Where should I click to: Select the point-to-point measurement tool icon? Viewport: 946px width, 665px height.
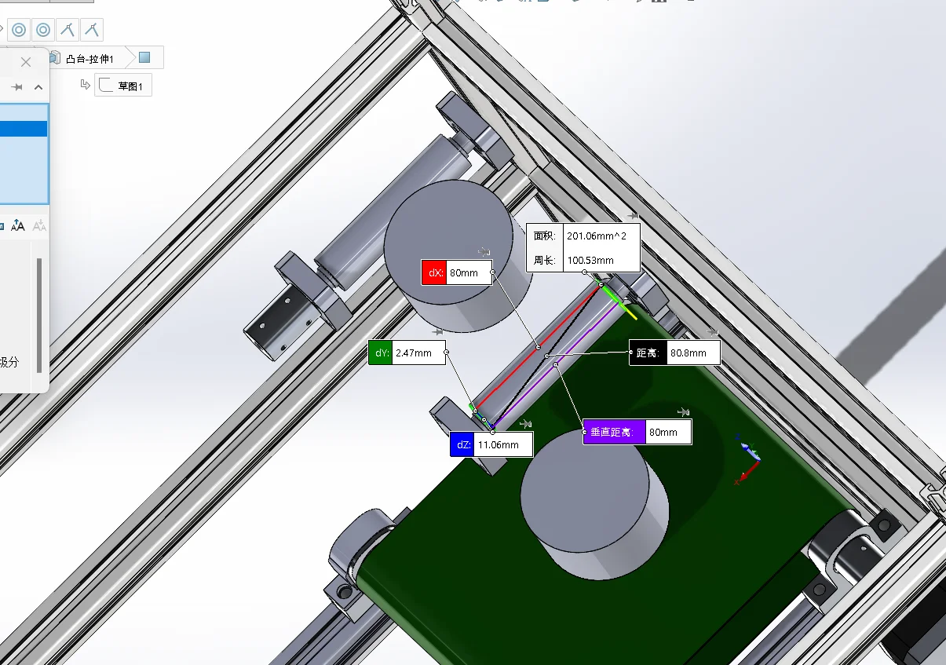(68, 30)
